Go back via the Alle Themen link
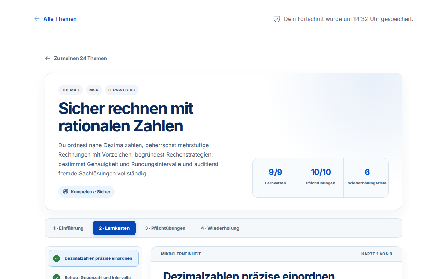 click(55, 19)
